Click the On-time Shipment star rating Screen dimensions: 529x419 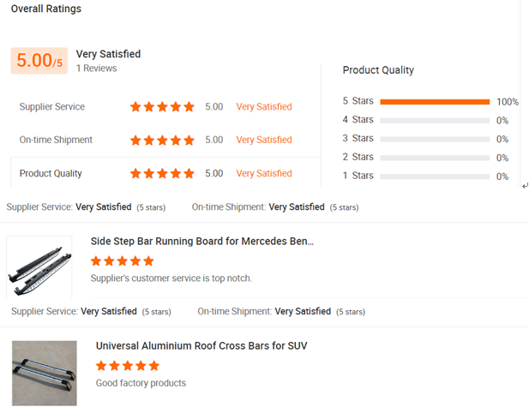(162, 140)
